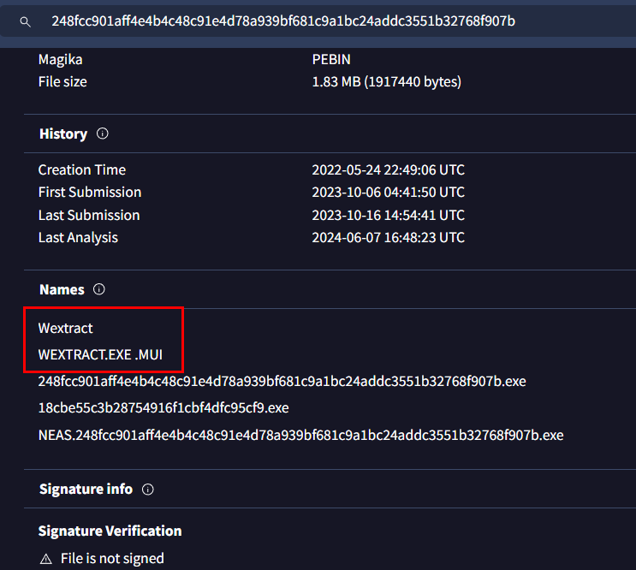
Task: Click the info icon next to Names
Action: click(98, 289)
